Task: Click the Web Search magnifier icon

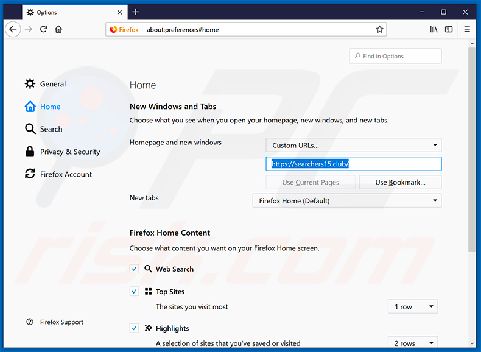Action: pos(148,269)
